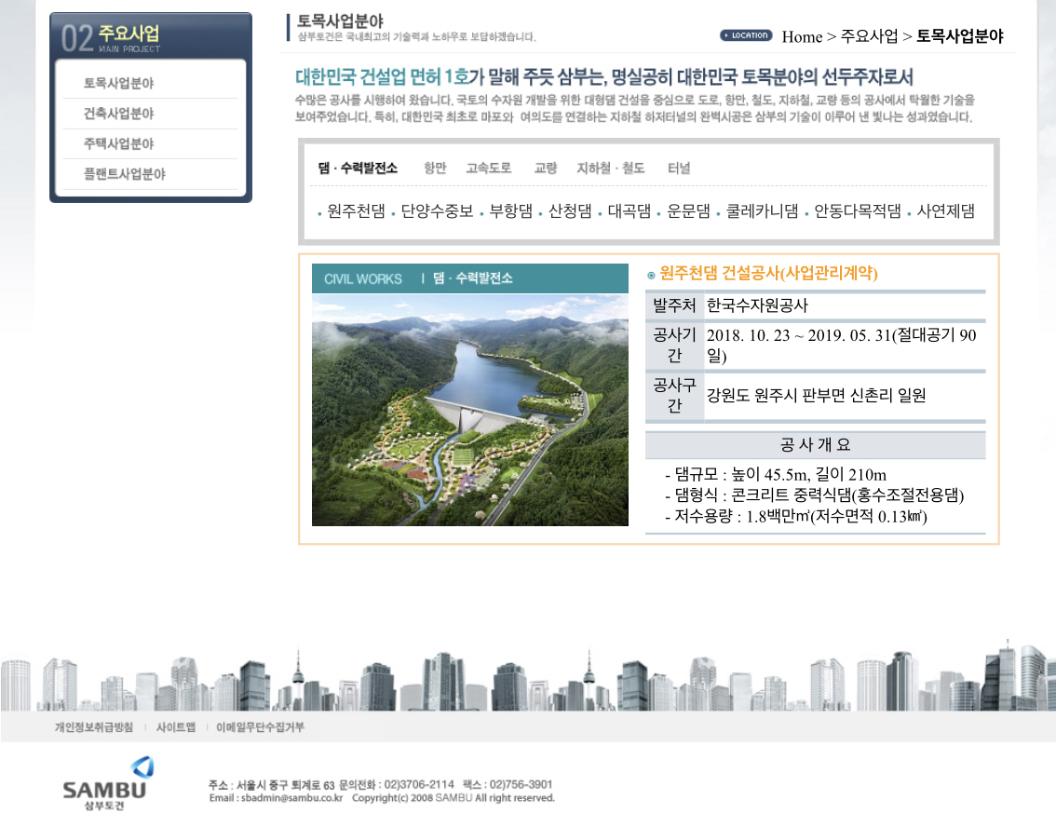Click the 댐형식 콘크리트 중력식댐 line
1056x827 pixels.
814,495
